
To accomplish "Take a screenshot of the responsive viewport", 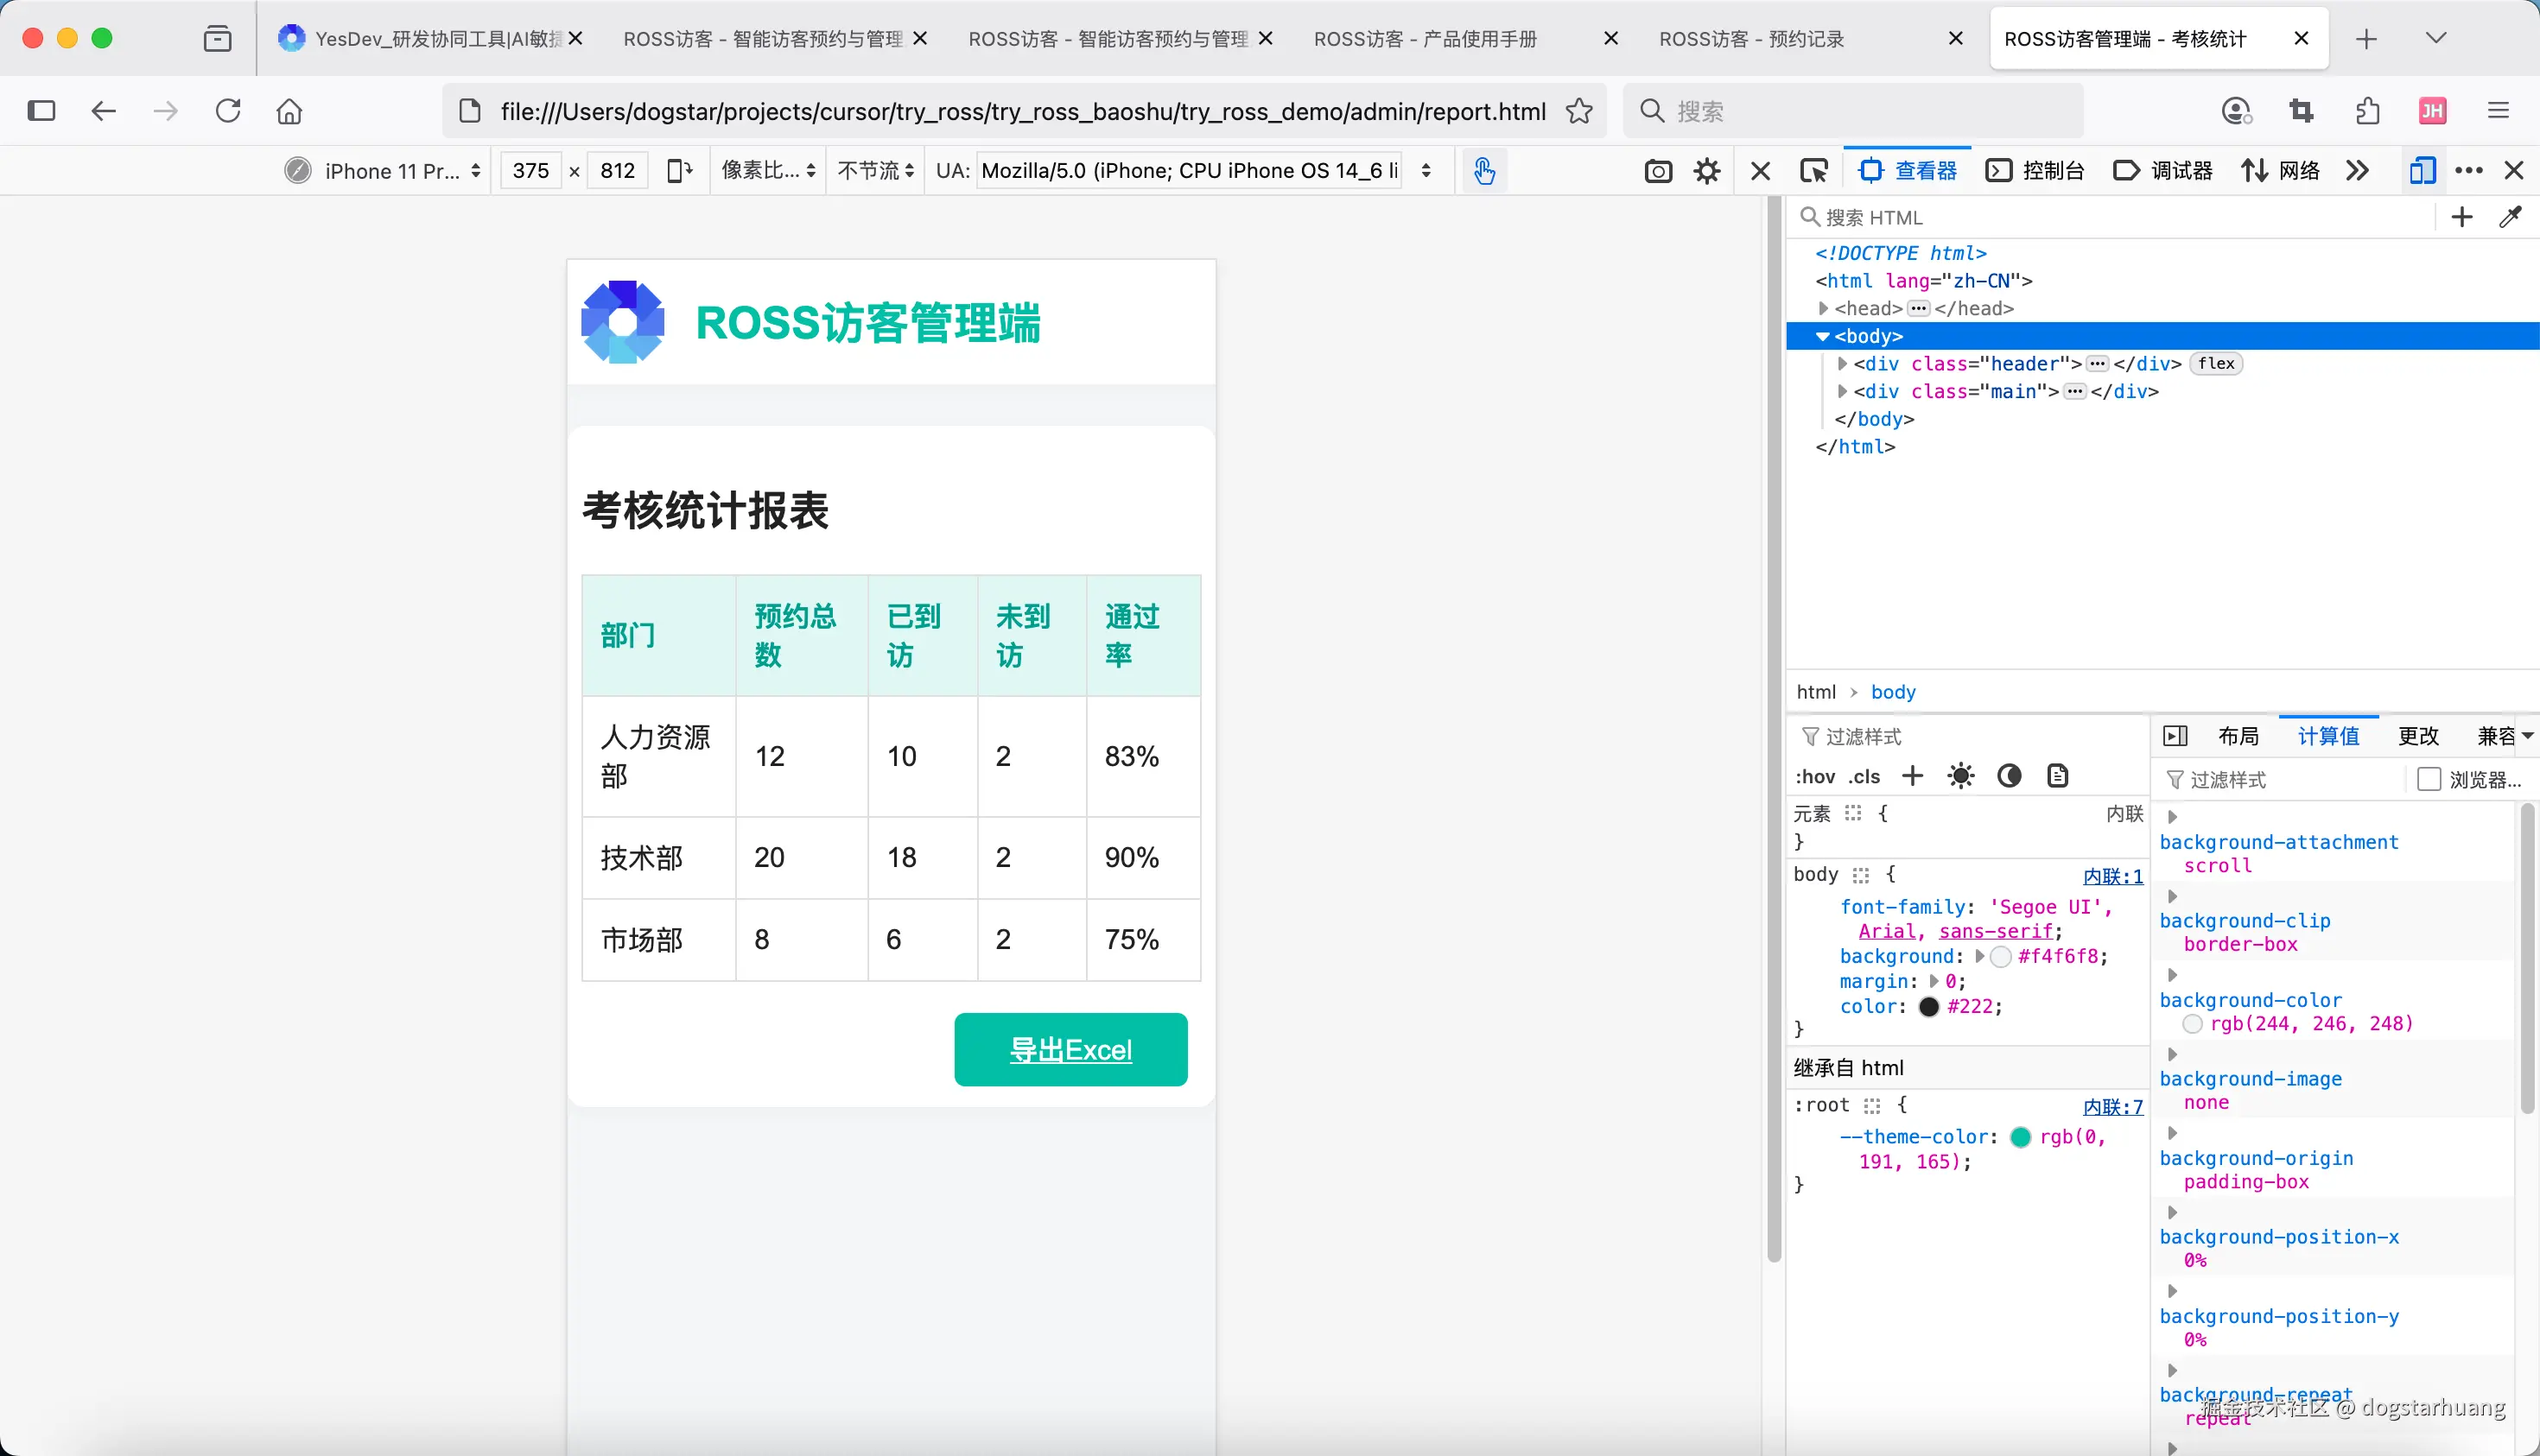I will pyautogui.click(x=1658, y=171).
